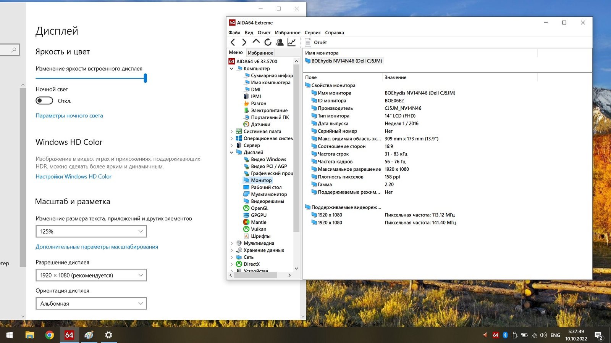Open Настройки Windows HD Color link
The height and width of the screenshot is (343, 611).
73,176
